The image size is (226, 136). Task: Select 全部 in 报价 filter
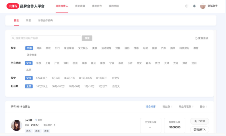(29, 78)
